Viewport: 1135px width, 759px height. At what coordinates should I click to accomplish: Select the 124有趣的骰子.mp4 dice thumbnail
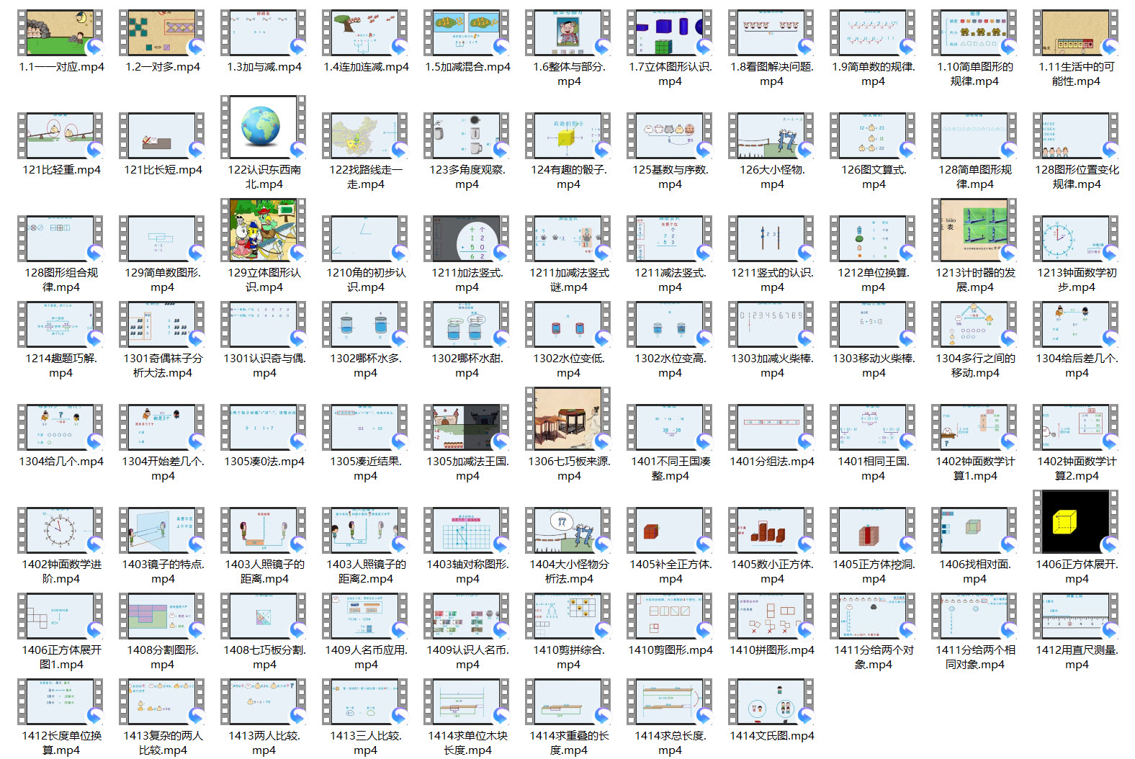[567, 136]
